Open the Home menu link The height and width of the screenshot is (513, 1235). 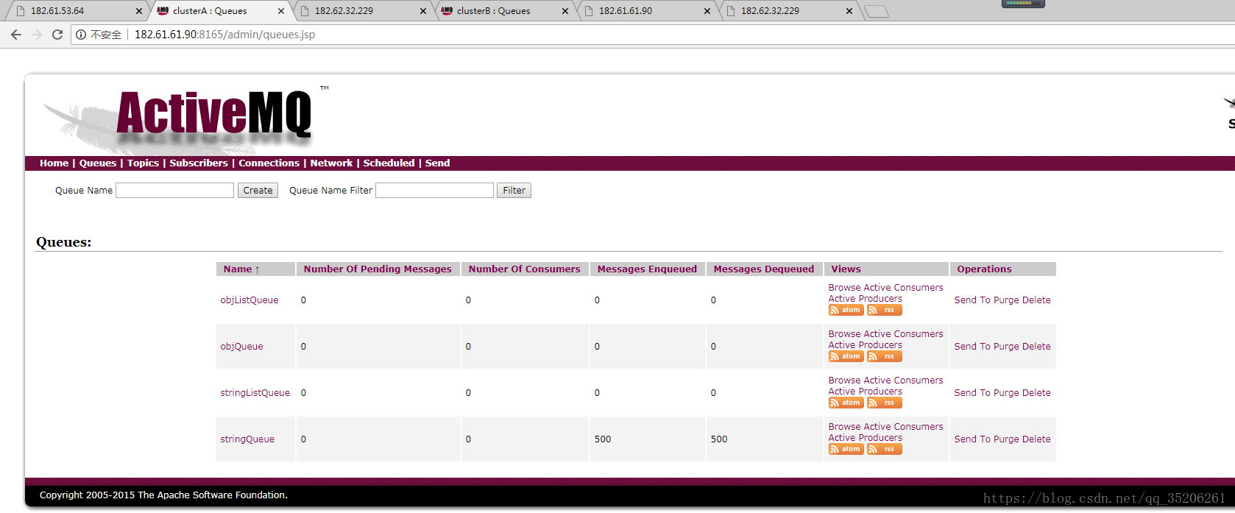54,163
